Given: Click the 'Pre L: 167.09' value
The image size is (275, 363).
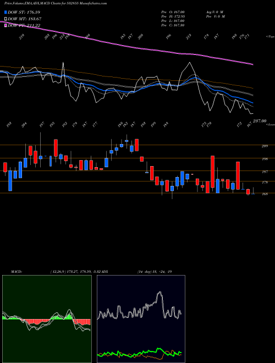Looking at the screenshot, I should click(x=173, y=21).
